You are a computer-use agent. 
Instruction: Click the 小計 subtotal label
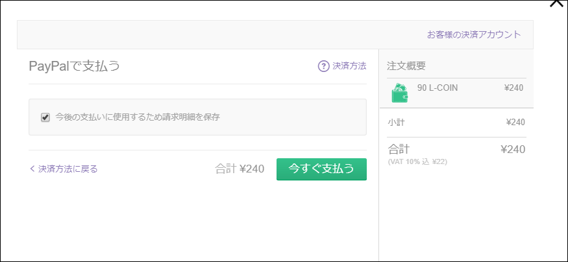[x=395, y=123]
